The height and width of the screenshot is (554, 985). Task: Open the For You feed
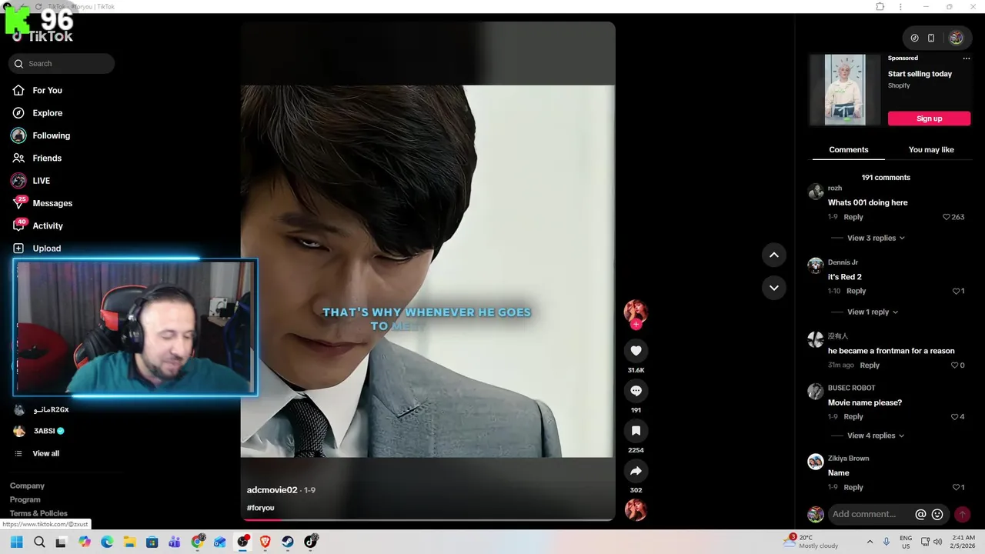pyautogui.click(x=48, y=90)
